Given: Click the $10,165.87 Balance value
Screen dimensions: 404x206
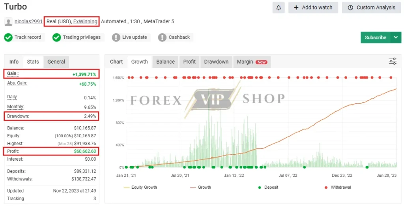Looking at the screenshot, I should pyautogui.click(x=85, y=128).
